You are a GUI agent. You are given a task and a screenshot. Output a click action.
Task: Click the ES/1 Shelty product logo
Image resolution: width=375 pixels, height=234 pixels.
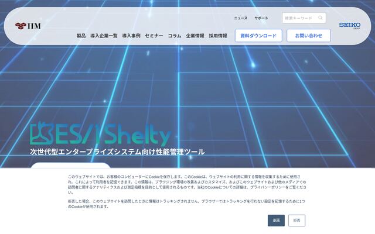coord(100,134)
